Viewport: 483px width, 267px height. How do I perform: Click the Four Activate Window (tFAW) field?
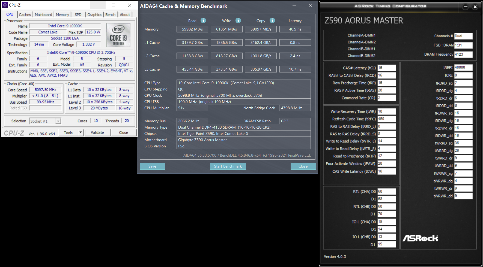pyautogui.click(x=387, y=163)
